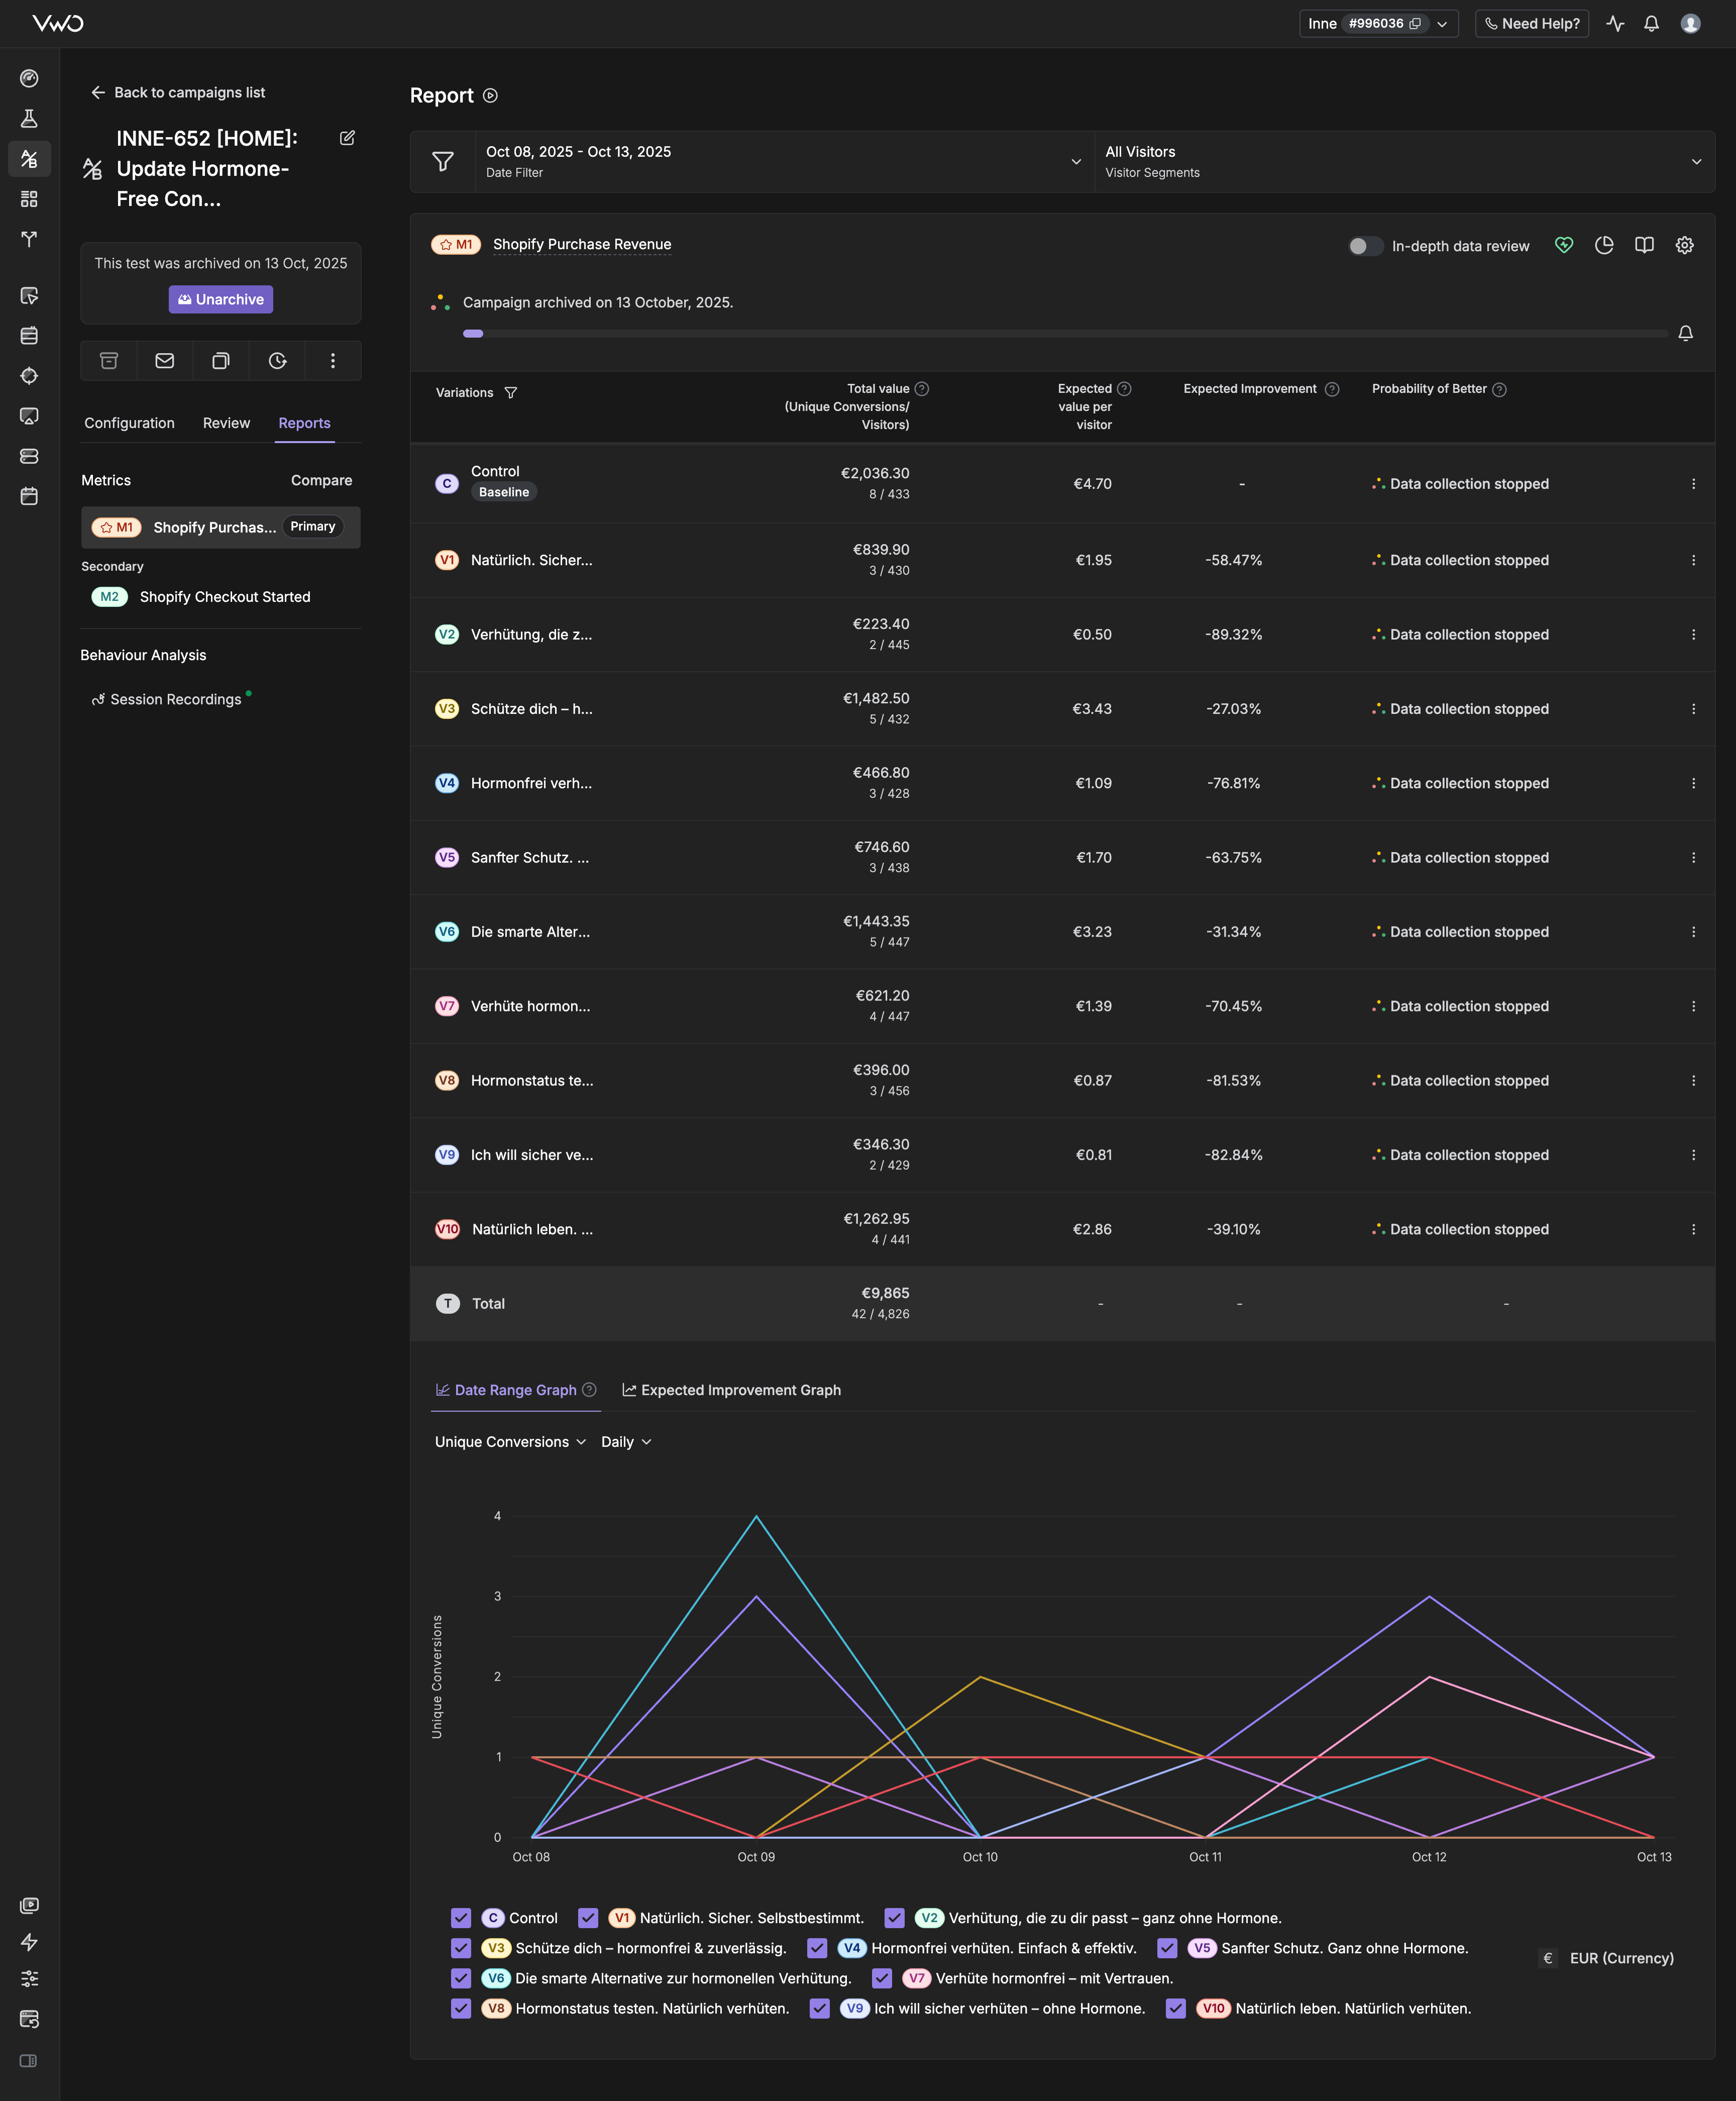The image size is (1736, 2101).
Task: Click the Variations filter funnel icon
Action: tap(511, 393)
